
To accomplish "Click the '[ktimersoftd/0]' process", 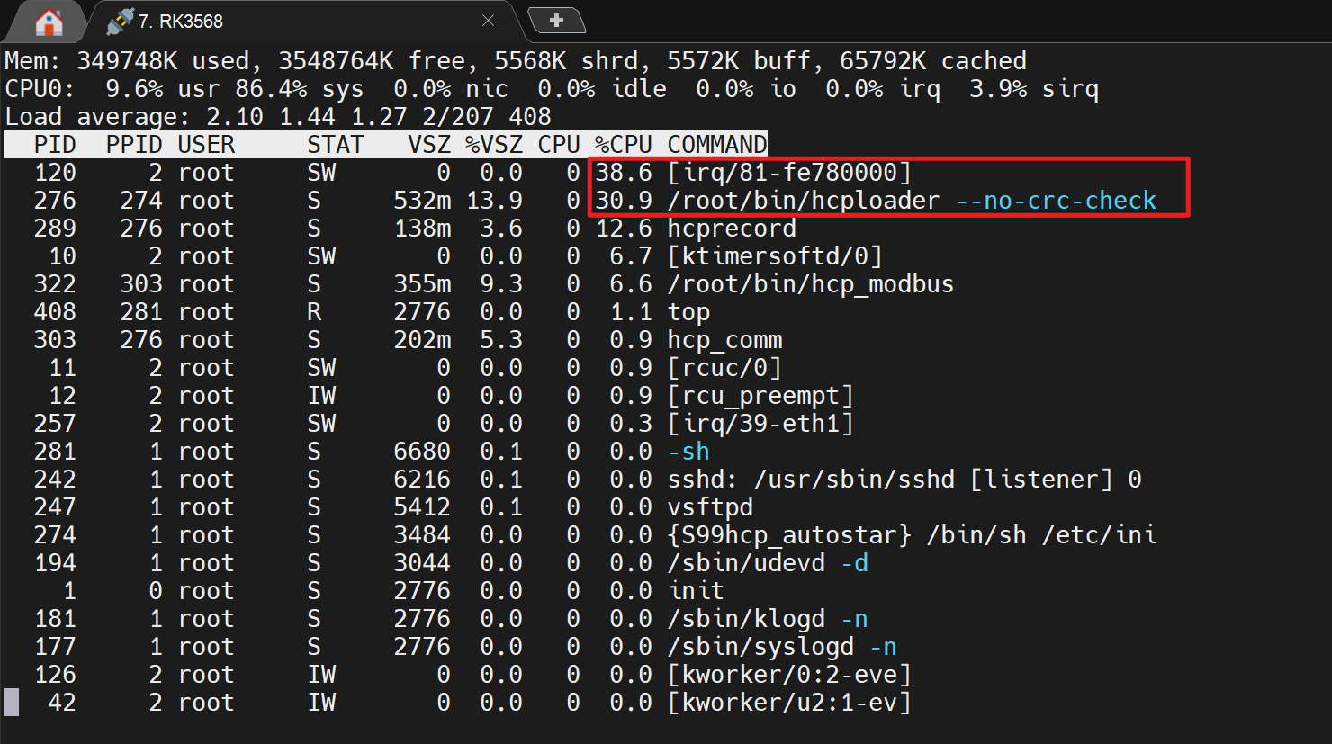I will click(775, 256).
